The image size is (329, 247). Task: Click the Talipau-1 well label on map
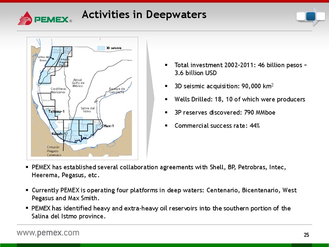(x=56, y=111)
